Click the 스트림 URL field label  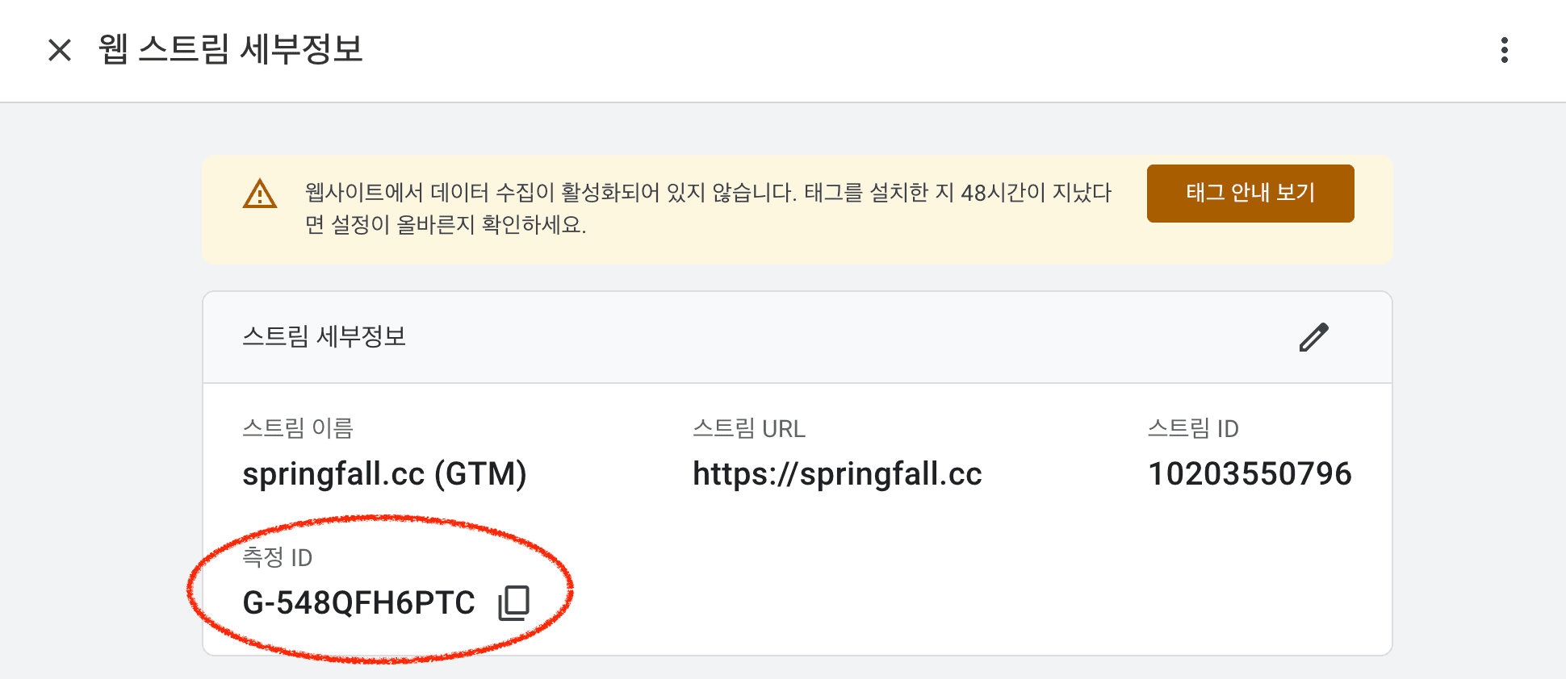coord(749,428)
